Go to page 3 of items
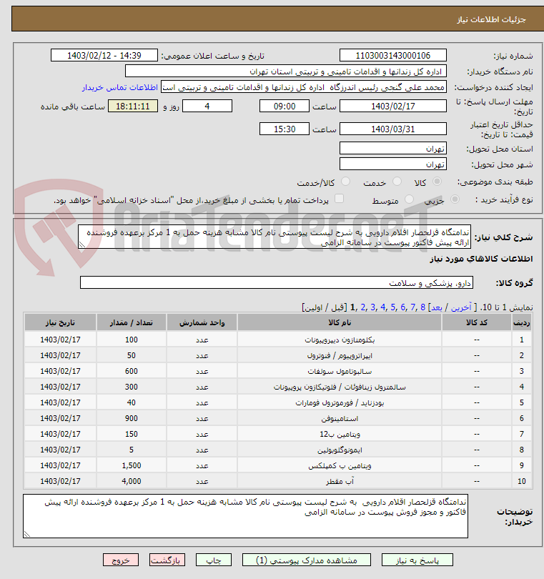544x579 pixels. (x=372, y=307)
